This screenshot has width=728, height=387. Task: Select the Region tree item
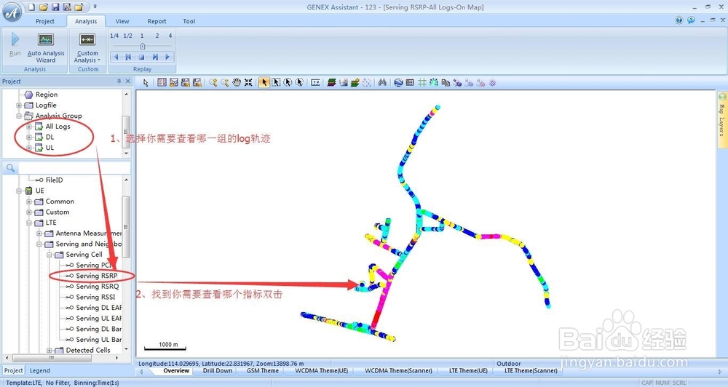(x=47, y=95)
